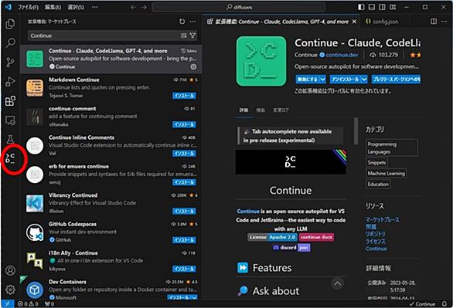Open the Testing flask icon
Image resolution: width=453 pixels, height=308 pixels.
pos(10,139)
